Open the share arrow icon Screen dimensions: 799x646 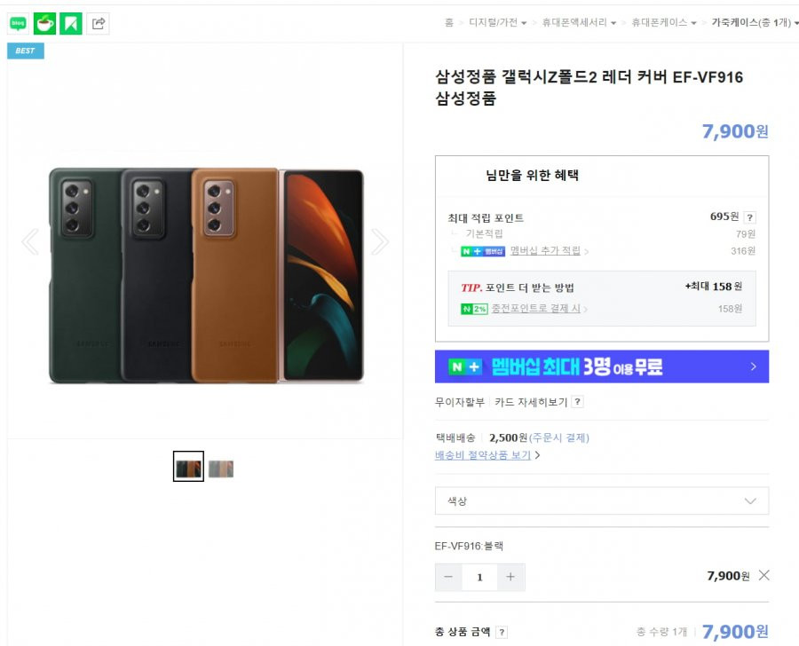pyautogui.click(x=98, y=23)
